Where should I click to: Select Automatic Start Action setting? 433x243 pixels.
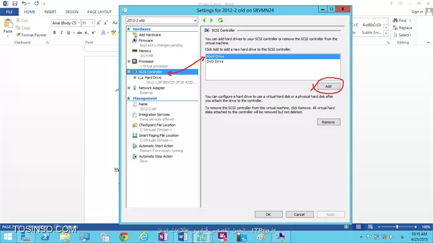pos(156,146)
